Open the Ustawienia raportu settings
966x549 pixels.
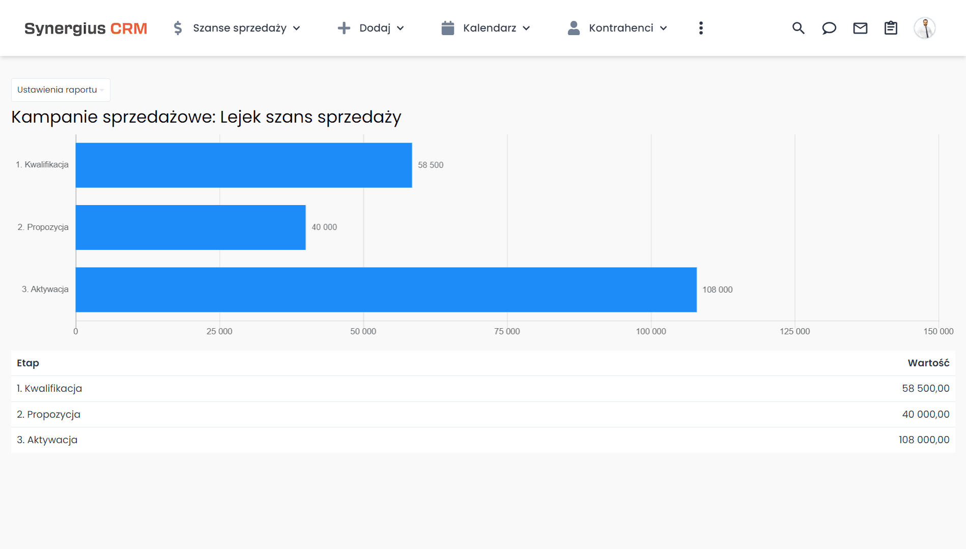60,90
